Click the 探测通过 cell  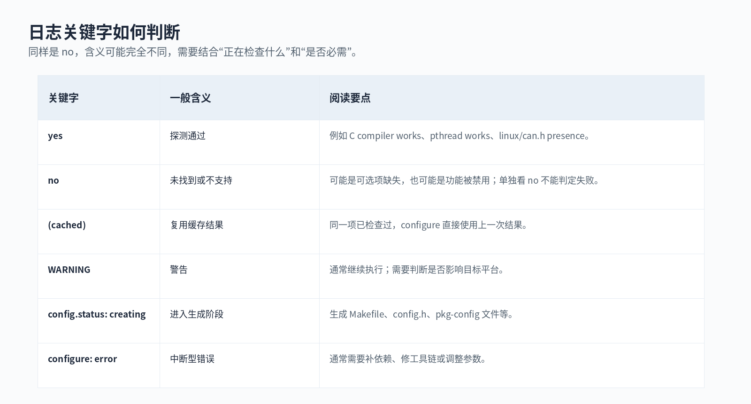188,136
